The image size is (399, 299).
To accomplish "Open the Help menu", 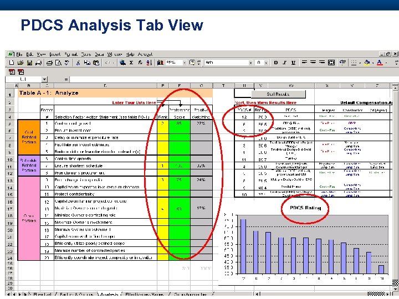I will (x=130, y=54).
